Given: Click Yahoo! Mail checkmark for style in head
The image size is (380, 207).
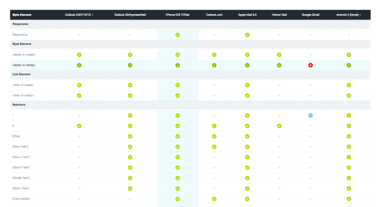Looking at the screenshot, I should 279,55.
